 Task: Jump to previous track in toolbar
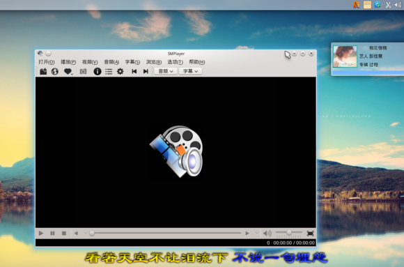(134, 72)
